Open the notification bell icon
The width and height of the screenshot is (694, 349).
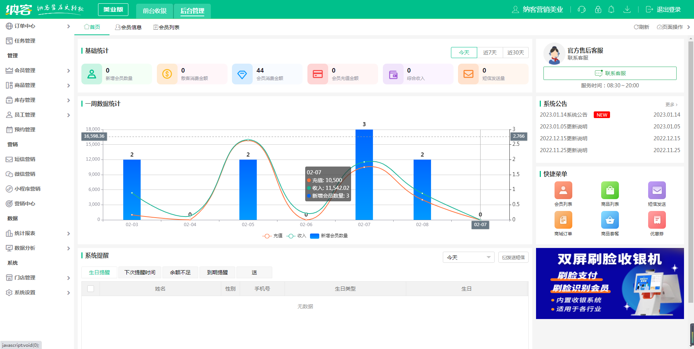(x=611, y=10)
